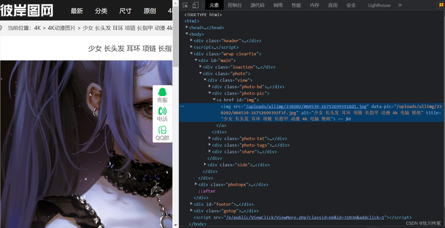Expand the div class photo-hd node

click(210, 86)
